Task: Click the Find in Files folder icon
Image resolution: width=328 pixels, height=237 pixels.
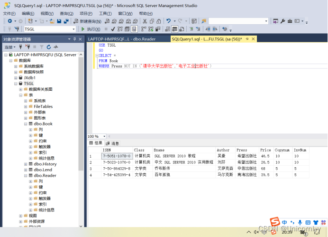Action: 204,21
